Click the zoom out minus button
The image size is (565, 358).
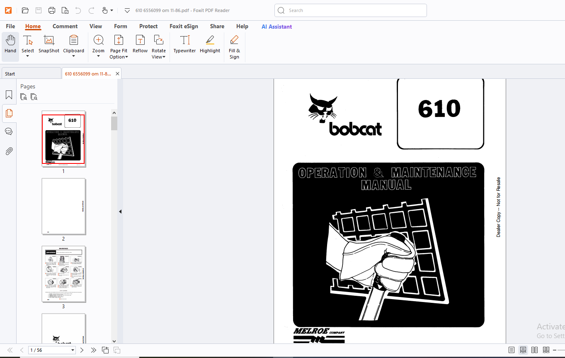(x=555, y=351)
